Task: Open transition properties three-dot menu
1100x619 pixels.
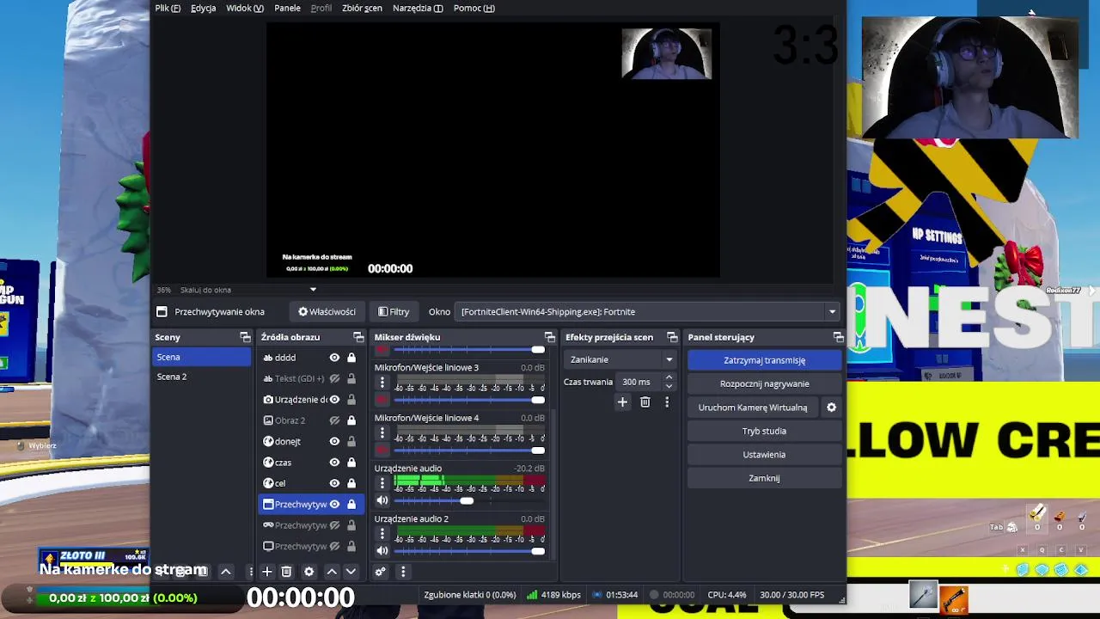Action: [x=667, y=401]
